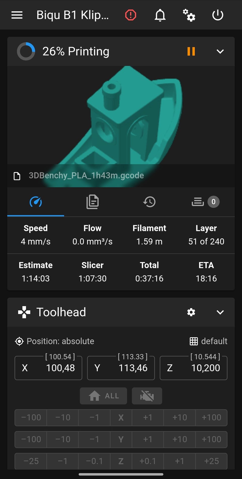Collapse the print status card chevron
This screenshot has width=242, height=479.
[220, 51]
